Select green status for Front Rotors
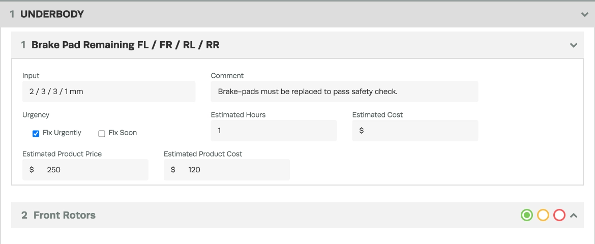Screen dimensions: 595x244 (527, 215)
